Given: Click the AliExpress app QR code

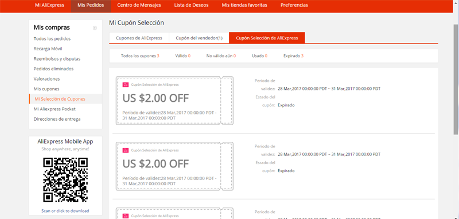Looking at the screenshot, I should [x=65, y=180].
